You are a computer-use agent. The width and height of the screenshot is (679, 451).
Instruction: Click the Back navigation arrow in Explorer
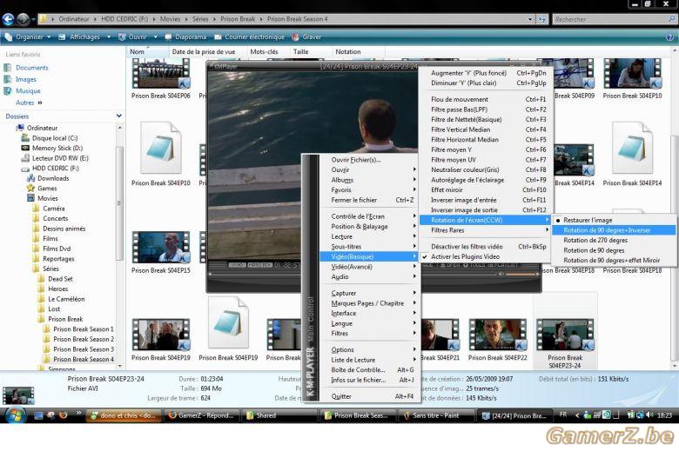[8, 19]
